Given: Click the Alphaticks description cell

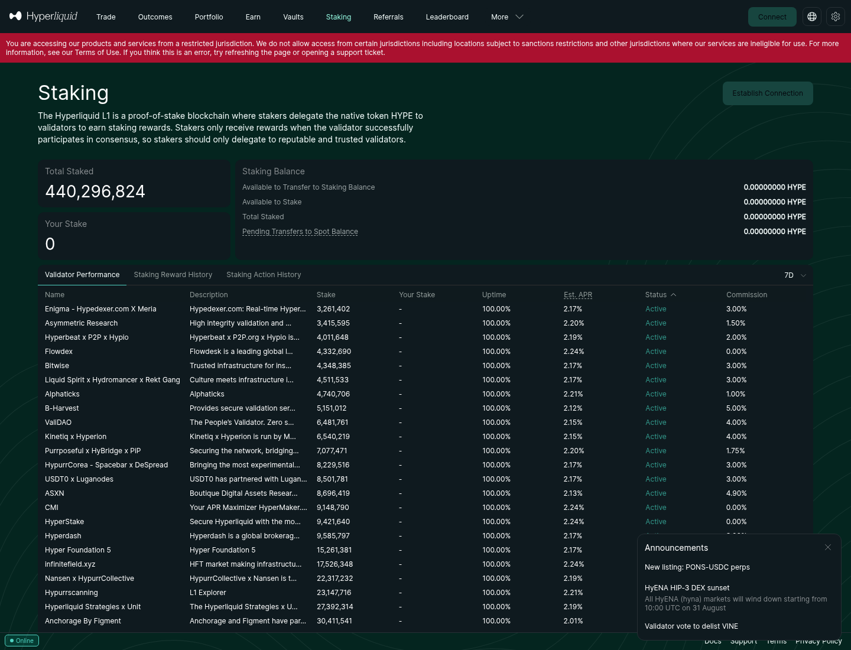Looking at the screenshot, I should pos(207,394).
